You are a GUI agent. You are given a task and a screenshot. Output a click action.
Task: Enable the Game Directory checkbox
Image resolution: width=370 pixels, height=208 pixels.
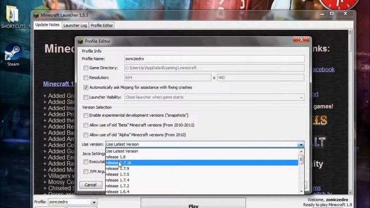(86, 68)
